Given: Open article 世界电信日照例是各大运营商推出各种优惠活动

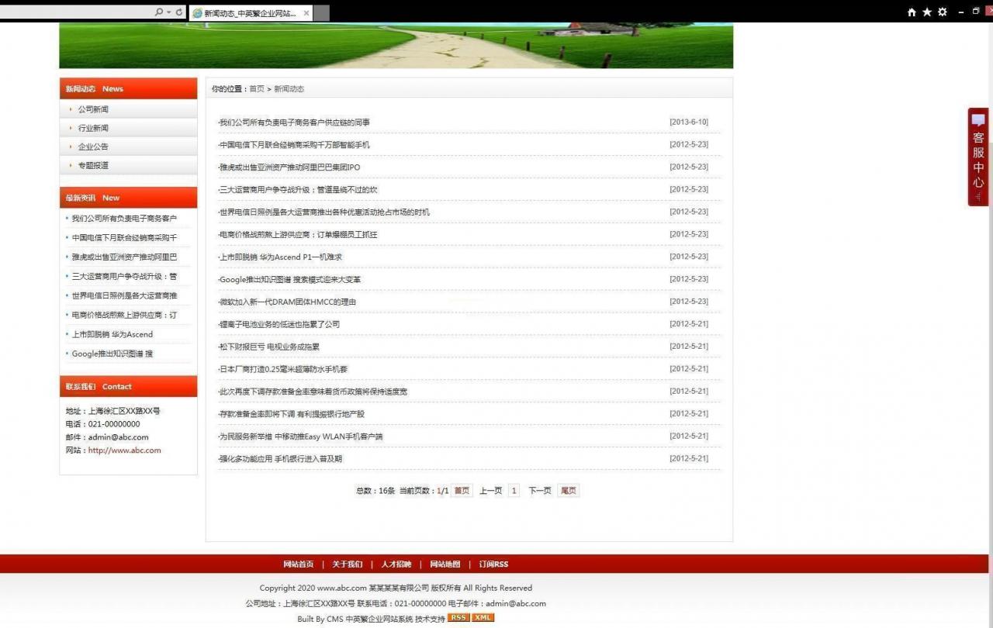Looking at the screenshot, I should [324, 212].
